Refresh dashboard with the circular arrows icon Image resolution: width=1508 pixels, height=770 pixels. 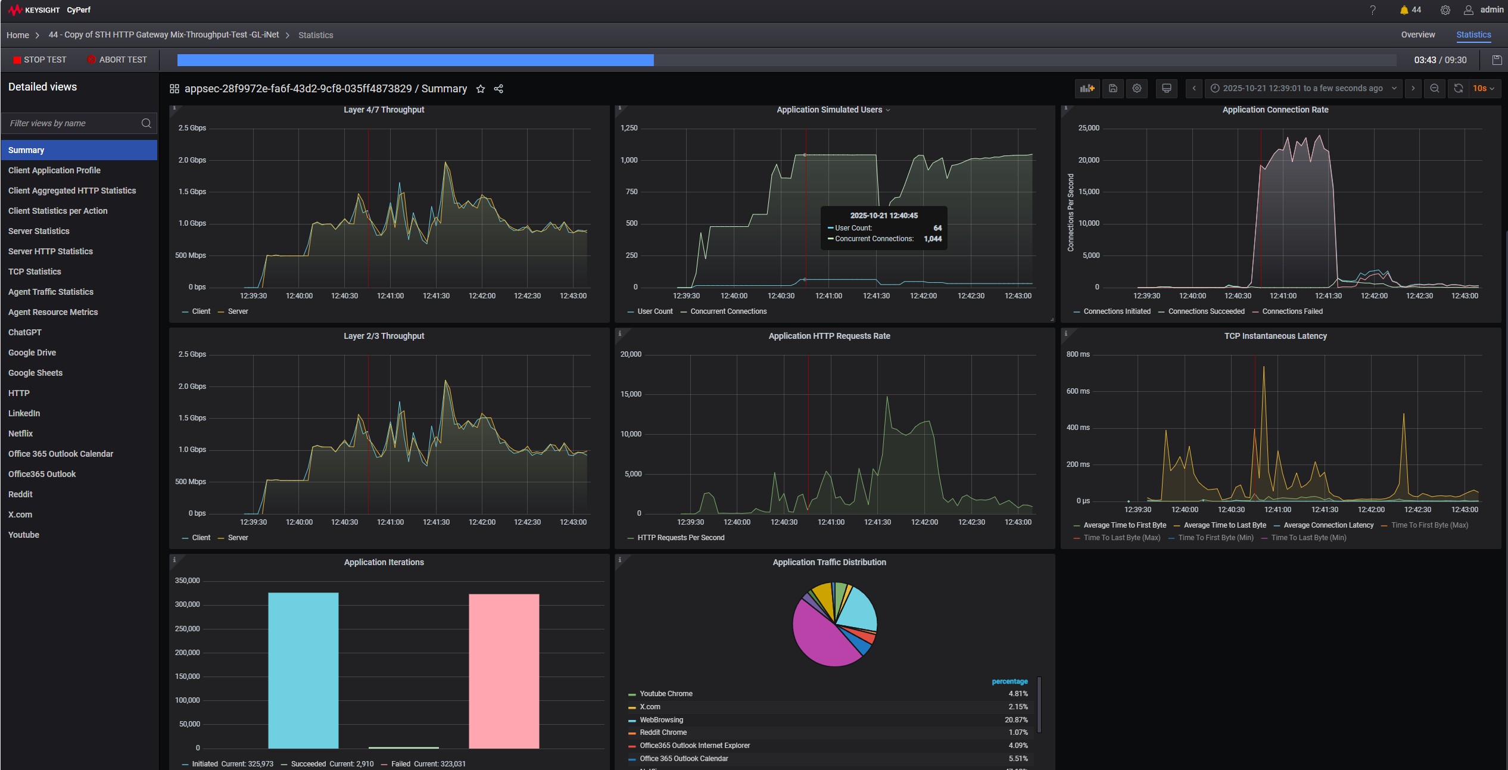tap(1459, 88)
